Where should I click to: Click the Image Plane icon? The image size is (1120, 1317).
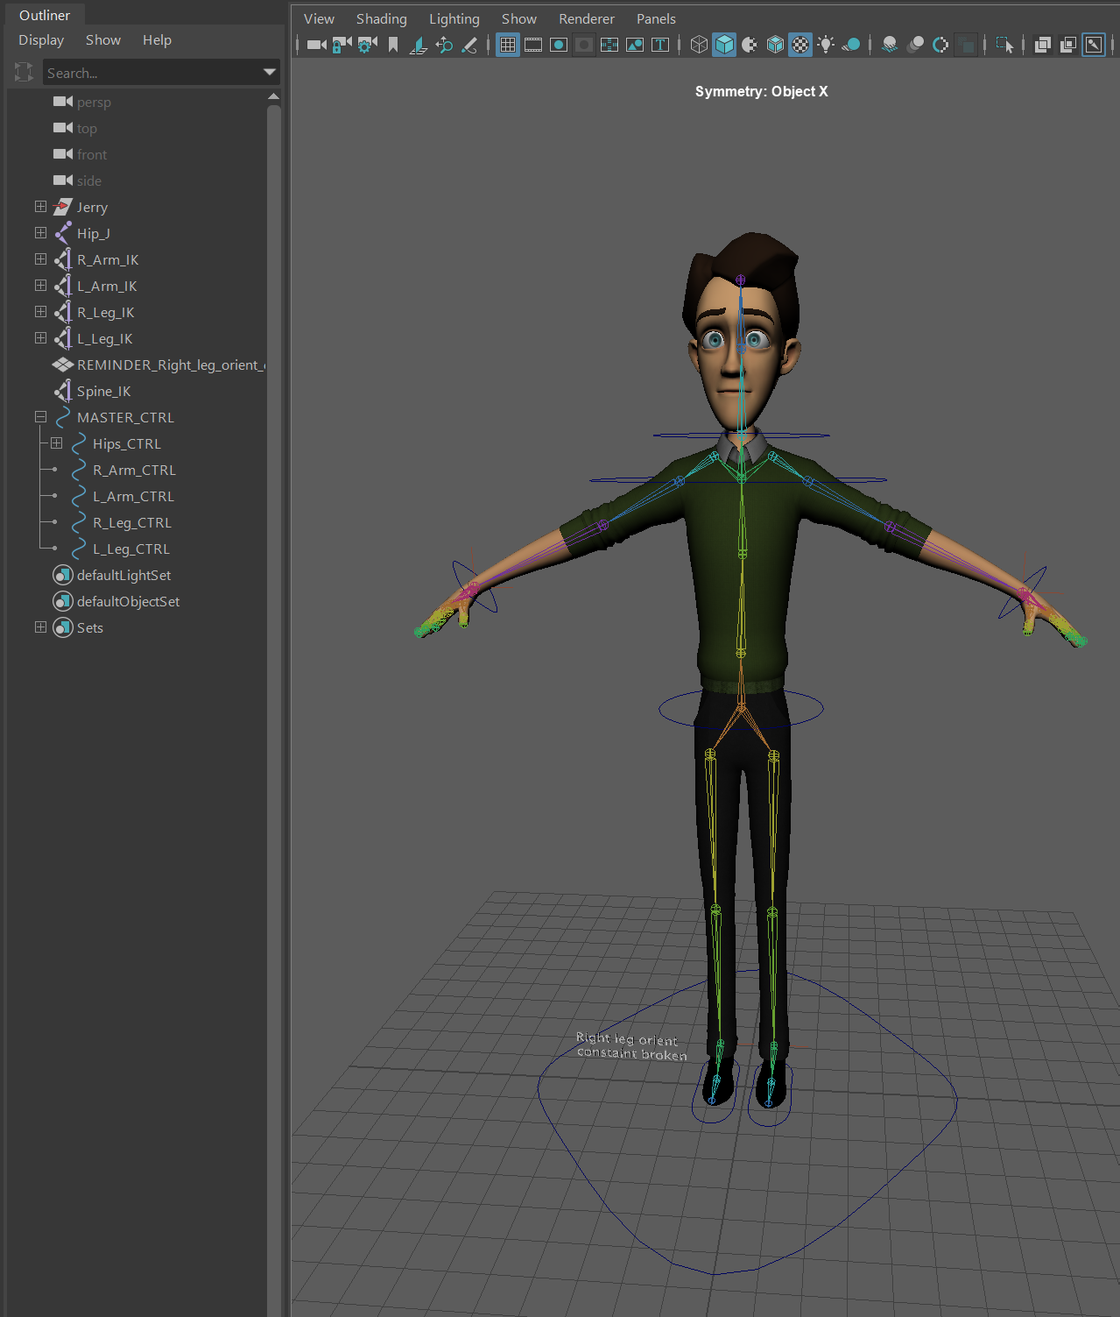(419, 45)
